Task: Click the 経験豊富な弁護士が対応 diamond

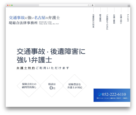Action: [x=75, y=86]
